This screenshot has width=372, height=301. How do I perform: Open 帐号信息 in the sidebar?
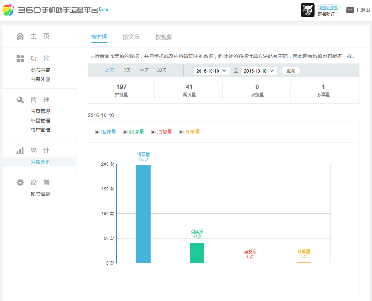pyautogui.click(x=40, y=194)
